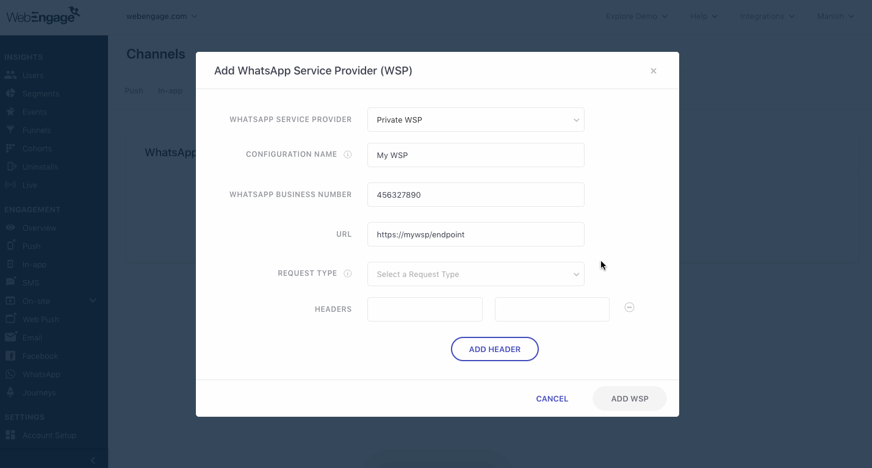The image size is (872, 468).
Task: Click the Request Type info icon
Action: (348, 273)
